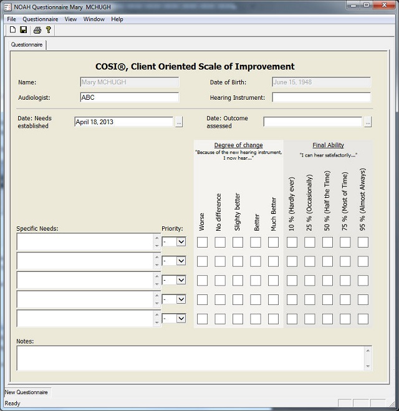Check Much Better in the fifth needs row
This screenshot has width=399, height=411.
(273, 319)
